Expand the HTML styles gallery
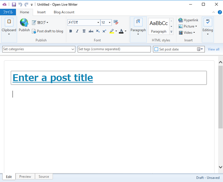This screenshot has height=182, width=223. pos(172,32)
